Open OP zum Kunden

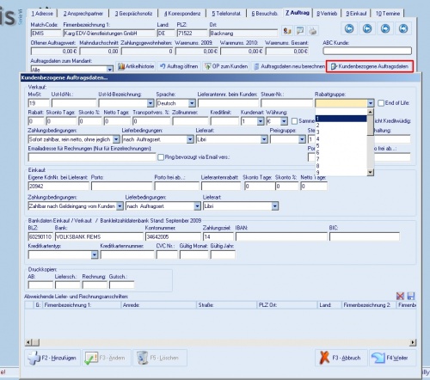[226, 66]
